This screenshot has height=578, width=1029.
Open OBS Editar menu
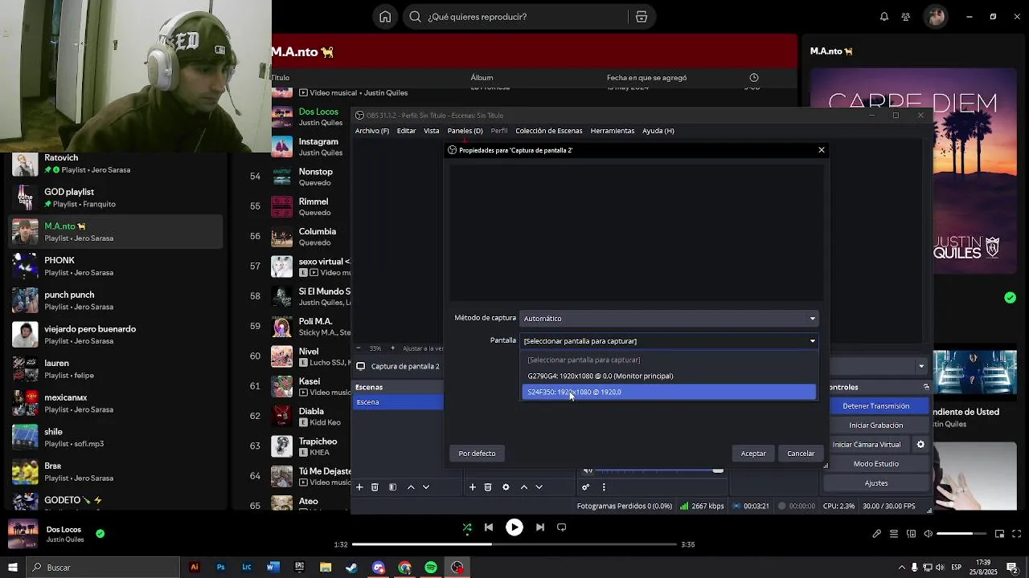(406, 131)
